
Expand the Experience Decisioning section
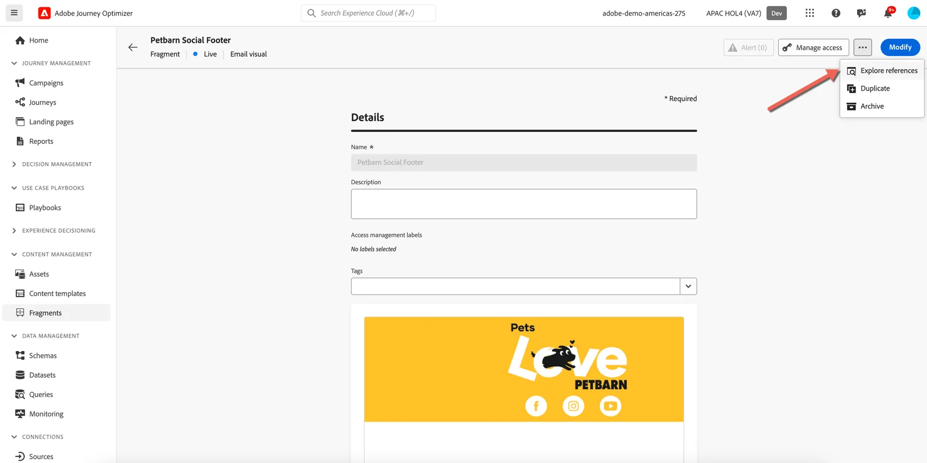point(14,231)
